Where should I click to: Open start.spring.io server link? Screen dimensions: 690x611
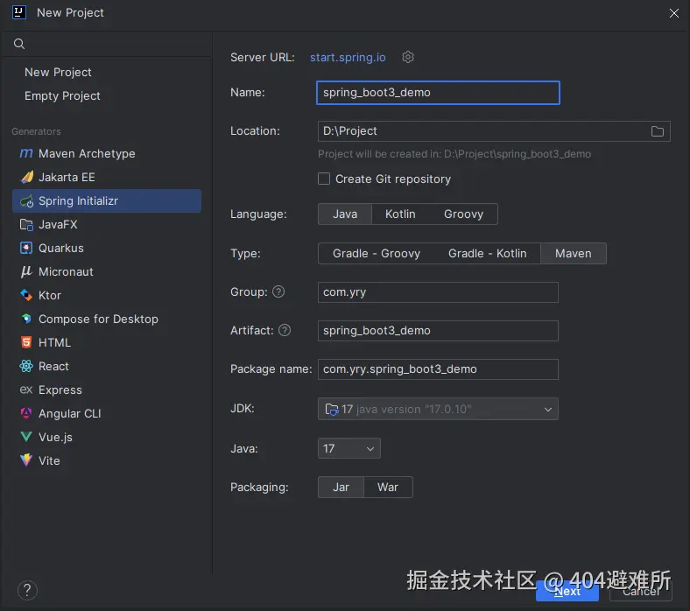[348, 57]
